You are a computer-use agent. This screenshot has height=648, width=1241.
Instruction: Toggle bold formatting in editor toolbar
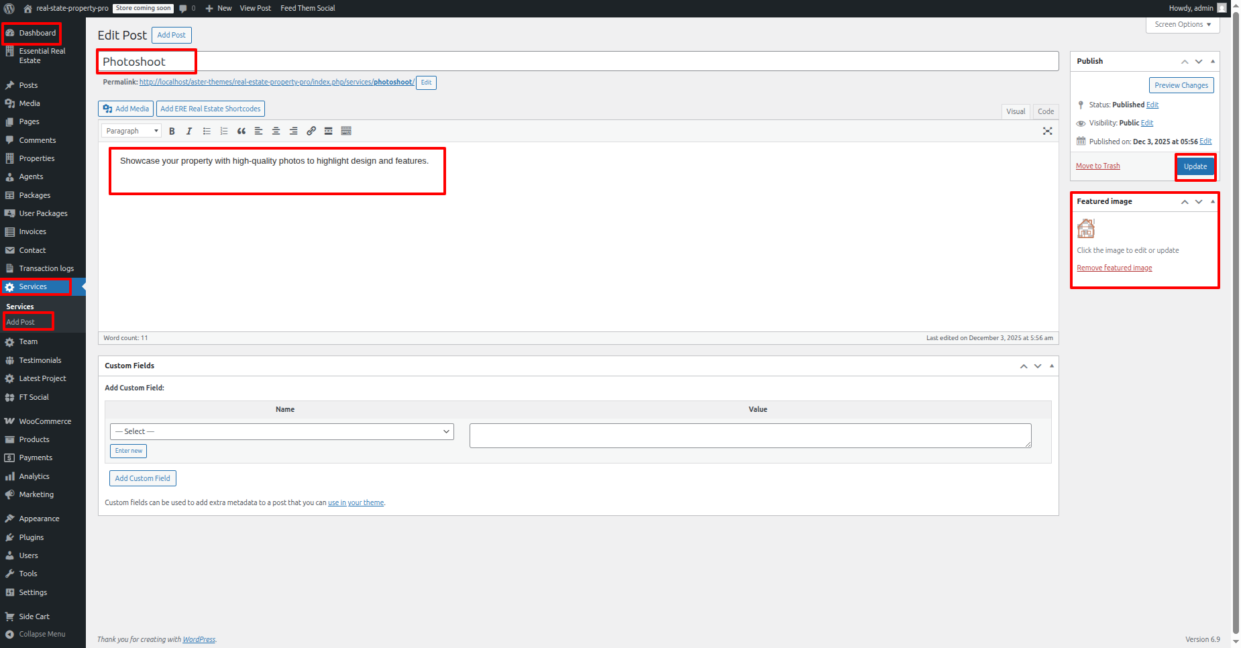pyautogui.click(x=172, y=131)
